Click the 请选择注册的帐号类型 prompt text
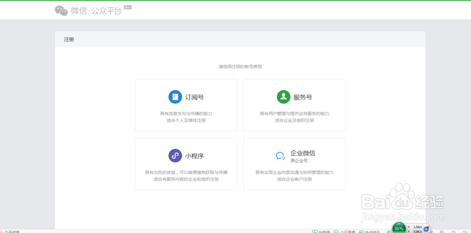Viewport: 471px width, 233px height. (x=240, y=67)
